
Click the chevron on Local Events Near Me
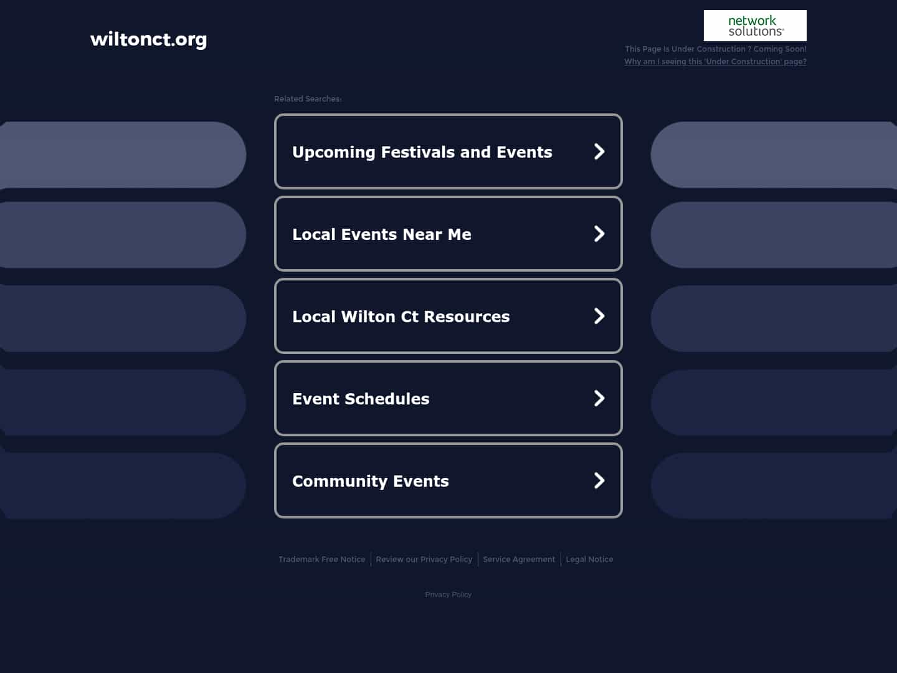pyautogui.click(x=599, y=234)
